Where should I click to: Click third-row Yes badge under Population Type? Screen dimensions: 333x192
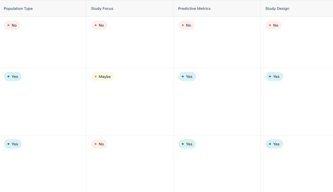click(13, 144)
